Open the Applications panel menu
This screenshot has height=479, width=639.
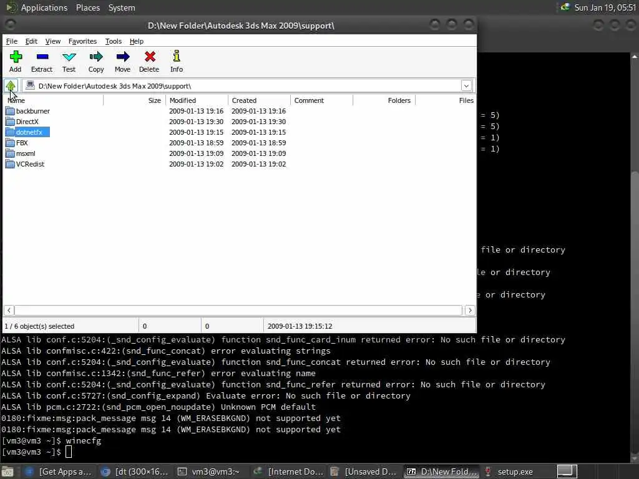point(44,7)
